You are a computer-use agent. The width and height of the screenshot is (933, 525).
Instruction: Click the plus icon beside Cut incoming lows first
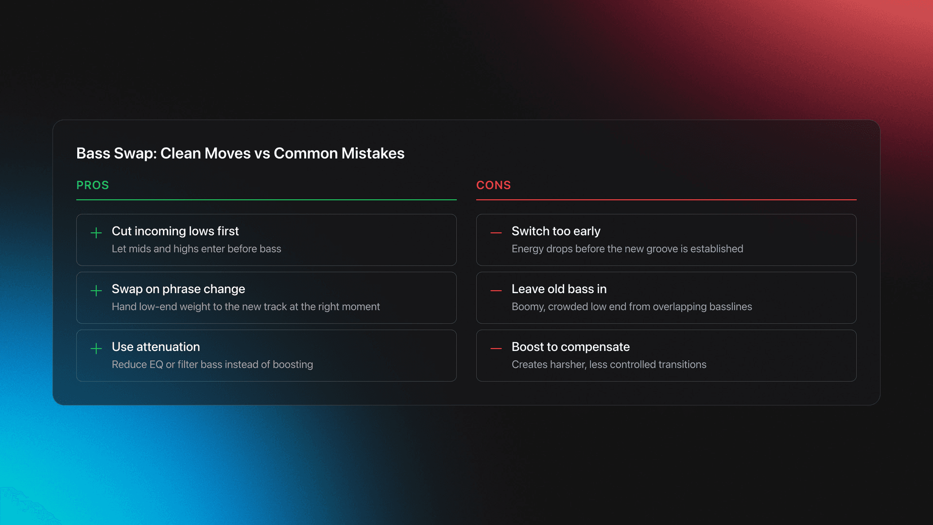point(96,233)
